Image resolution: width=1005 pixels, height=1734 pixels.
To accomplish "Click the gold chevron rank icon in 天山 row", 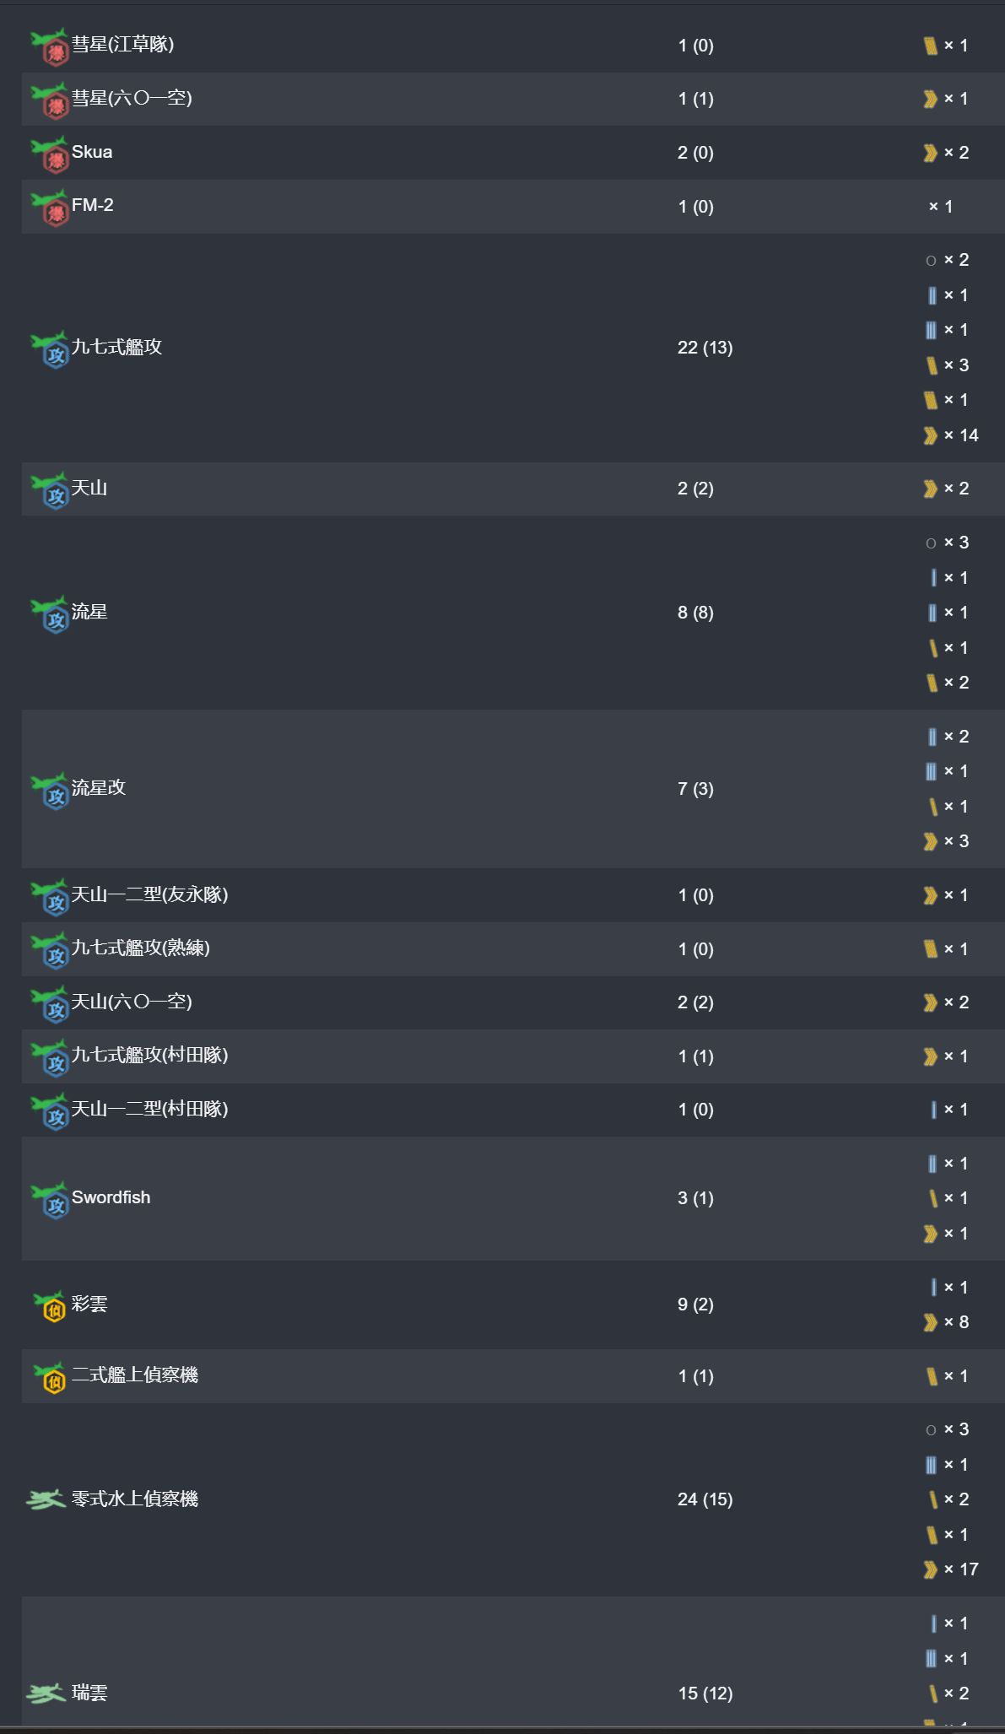I will [x=930, y=489].
